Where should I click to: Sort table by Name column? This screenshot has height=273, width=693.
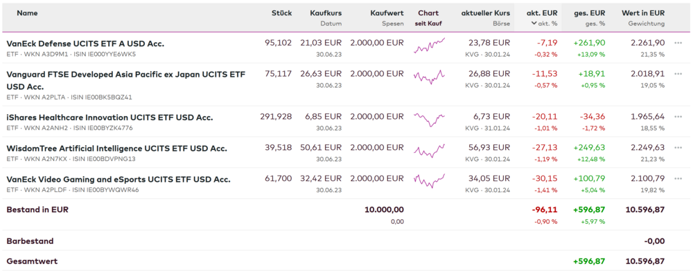click(28, 13)
